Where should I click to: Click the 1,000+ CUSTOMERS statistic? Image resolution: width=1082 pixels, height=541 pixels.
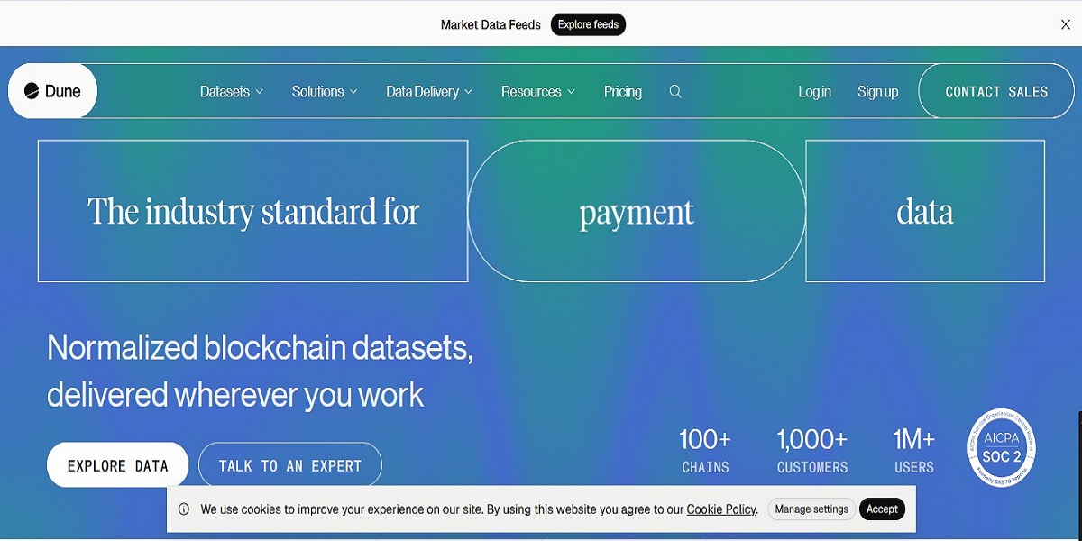pyautogui.click(x=812, y=451)
